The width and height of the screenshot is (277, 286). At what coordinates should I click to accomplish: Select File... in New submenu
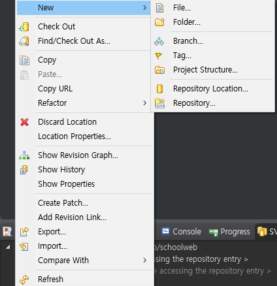point(213,8)
